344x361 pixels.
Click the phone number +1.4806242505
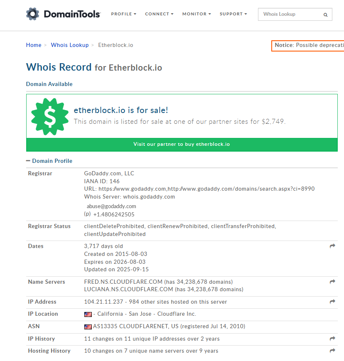click(114, 214)
